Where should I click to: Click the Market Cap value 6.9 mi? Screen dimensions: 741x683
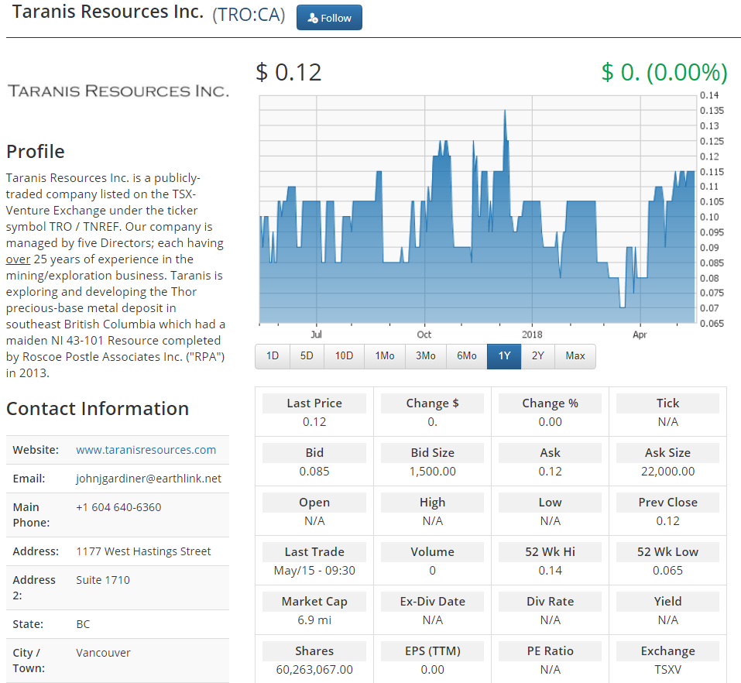[x=314, y=620]
